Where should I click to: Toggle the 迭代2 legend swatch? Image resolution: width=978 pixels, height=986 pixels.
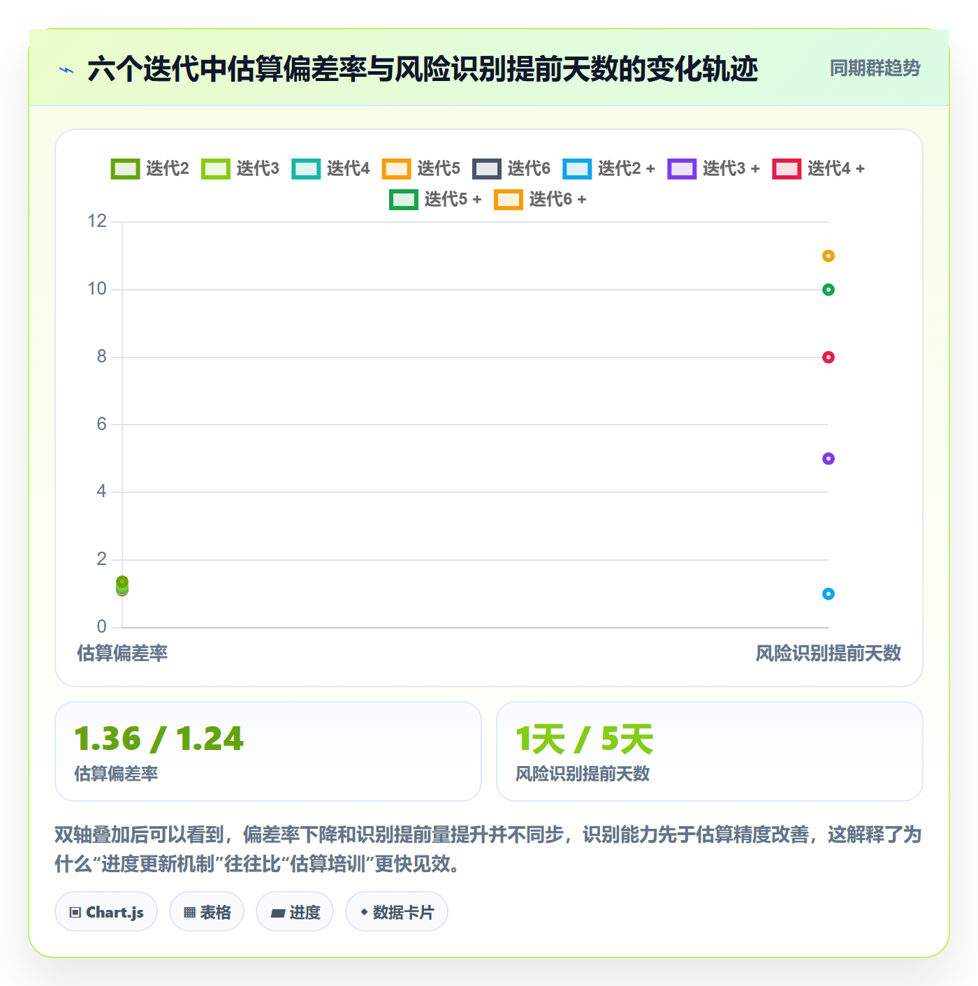point(126,169)
